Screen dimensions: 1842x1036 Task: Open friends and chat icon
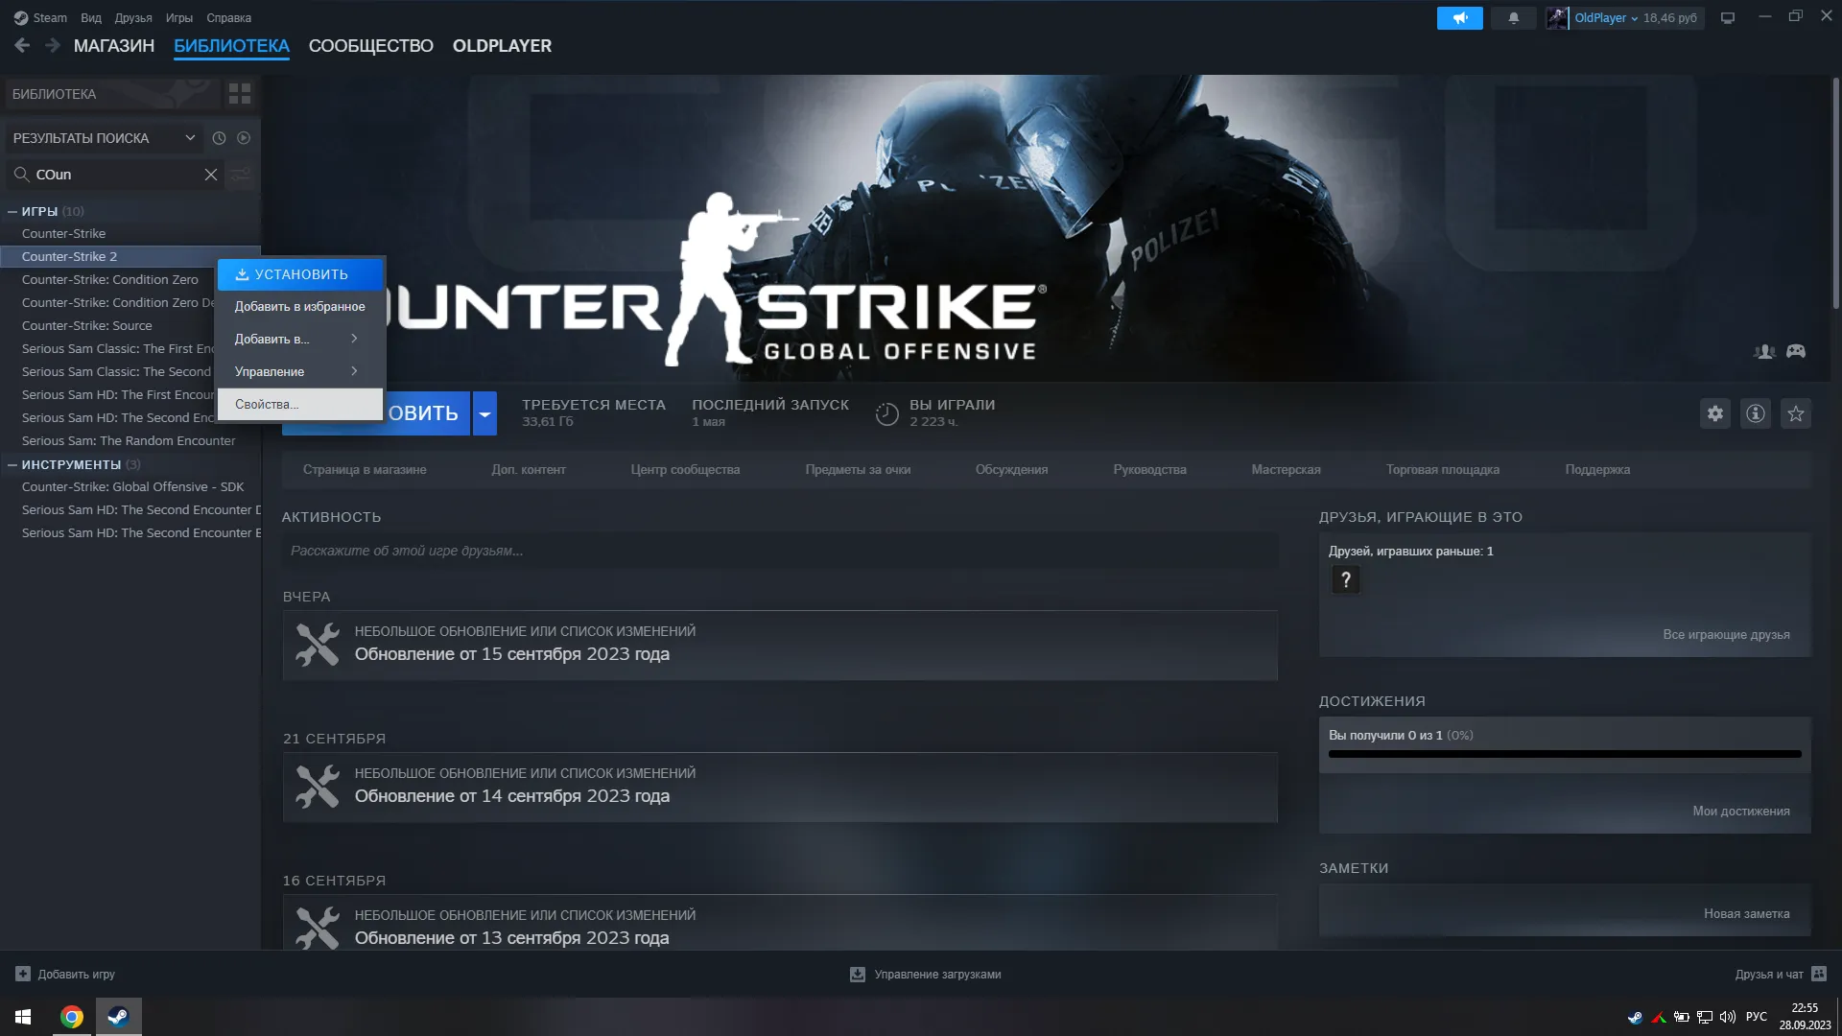[1819, 974]
